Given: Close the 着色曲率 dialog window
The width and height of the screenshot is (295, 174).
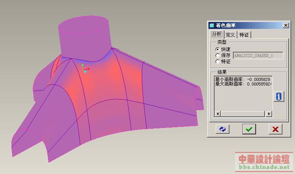Looking at the screenshot, I should 285,25.
